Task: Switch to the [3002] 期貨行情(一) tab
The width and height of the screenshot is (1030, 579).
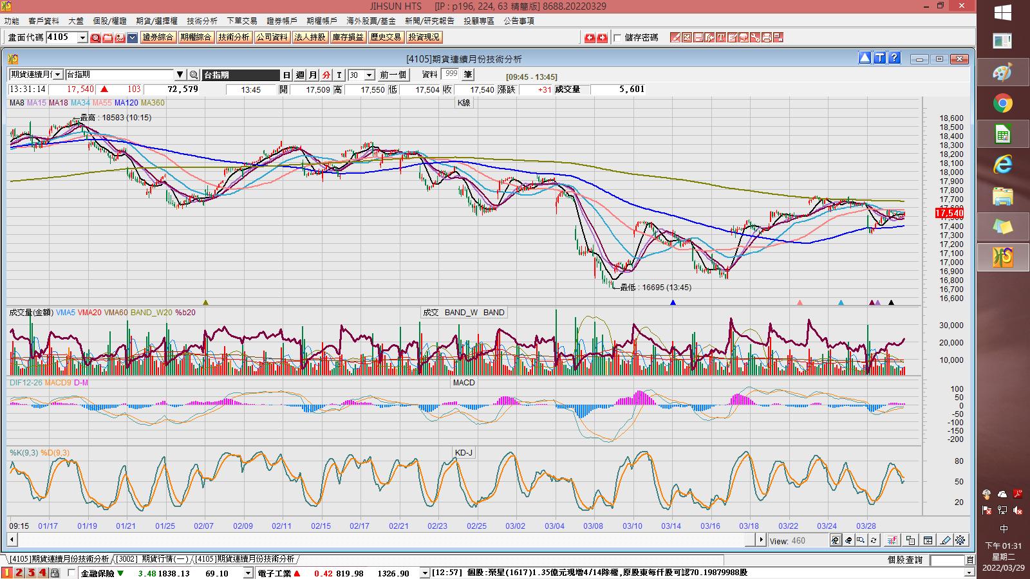Action: pos(153,559)
